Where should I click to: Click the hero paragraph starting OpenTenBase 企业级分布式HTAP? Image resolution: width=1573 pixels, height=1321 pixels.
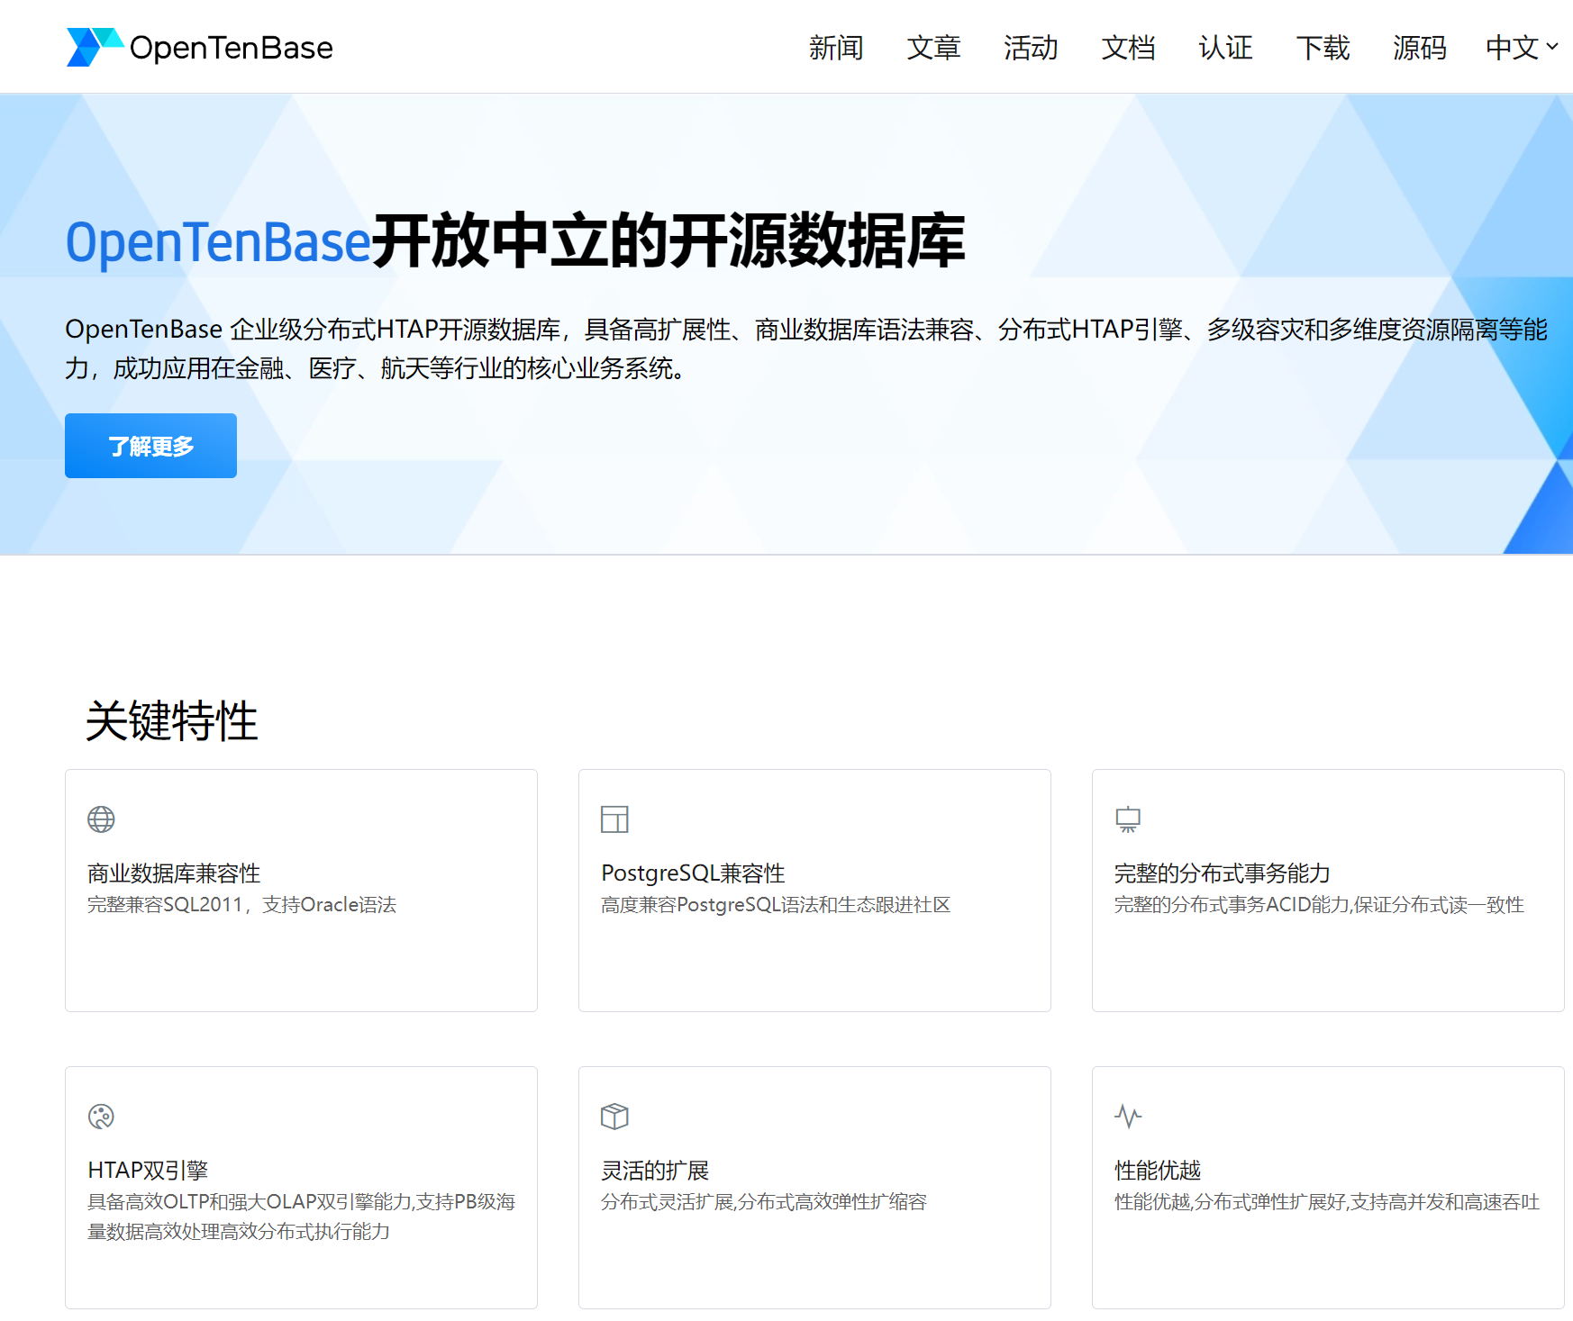point(806,348)
